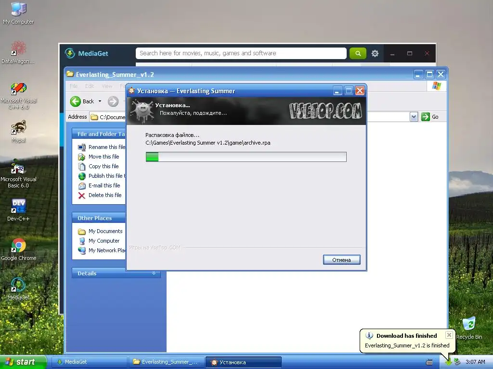This screenshot has width=493, height=369.
Task: Click the File and Folder Tasks header
Action: pyautogui.click(x=99, y=134)
